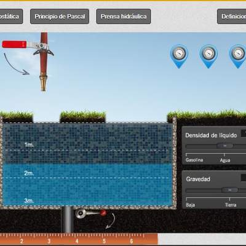
Task: Toggle the drain valve red knob
Action: 103,213
